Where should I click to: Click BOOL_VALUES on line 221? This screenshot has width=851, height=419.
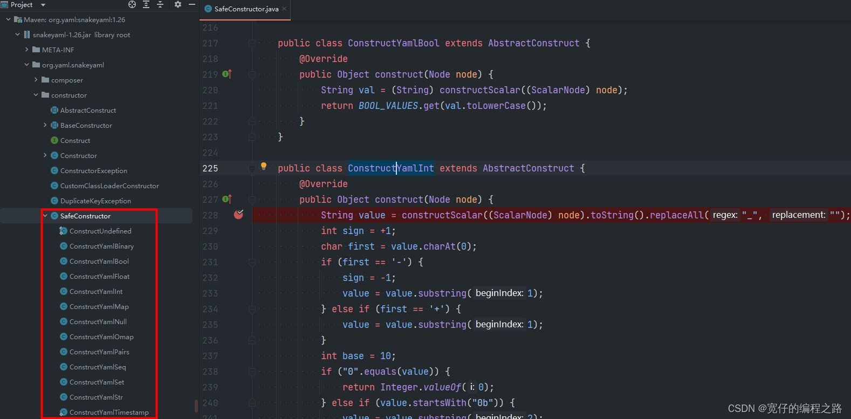click(x=388, y=106)
